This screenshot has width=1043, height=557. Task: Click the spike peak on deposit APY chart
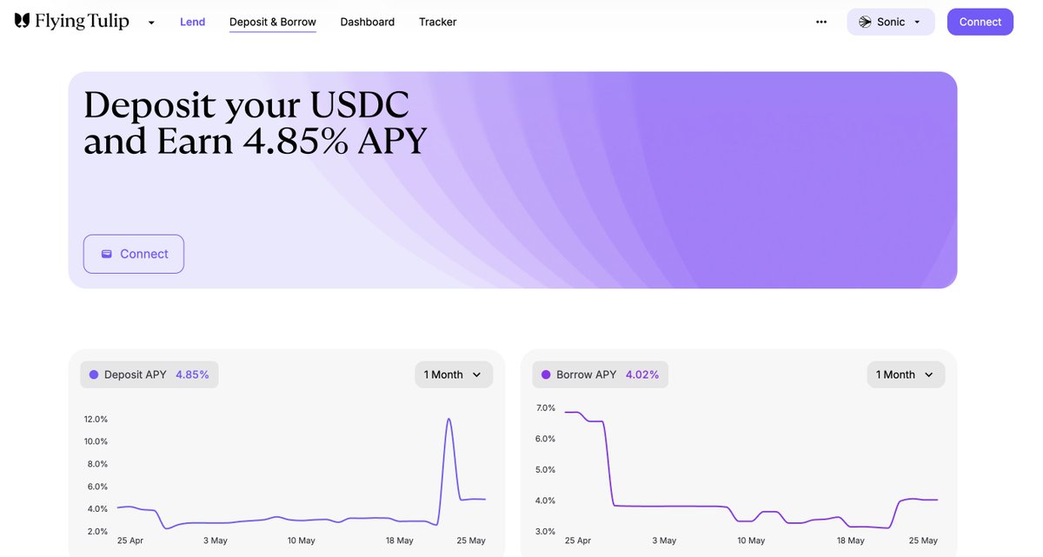click(448, 420)
